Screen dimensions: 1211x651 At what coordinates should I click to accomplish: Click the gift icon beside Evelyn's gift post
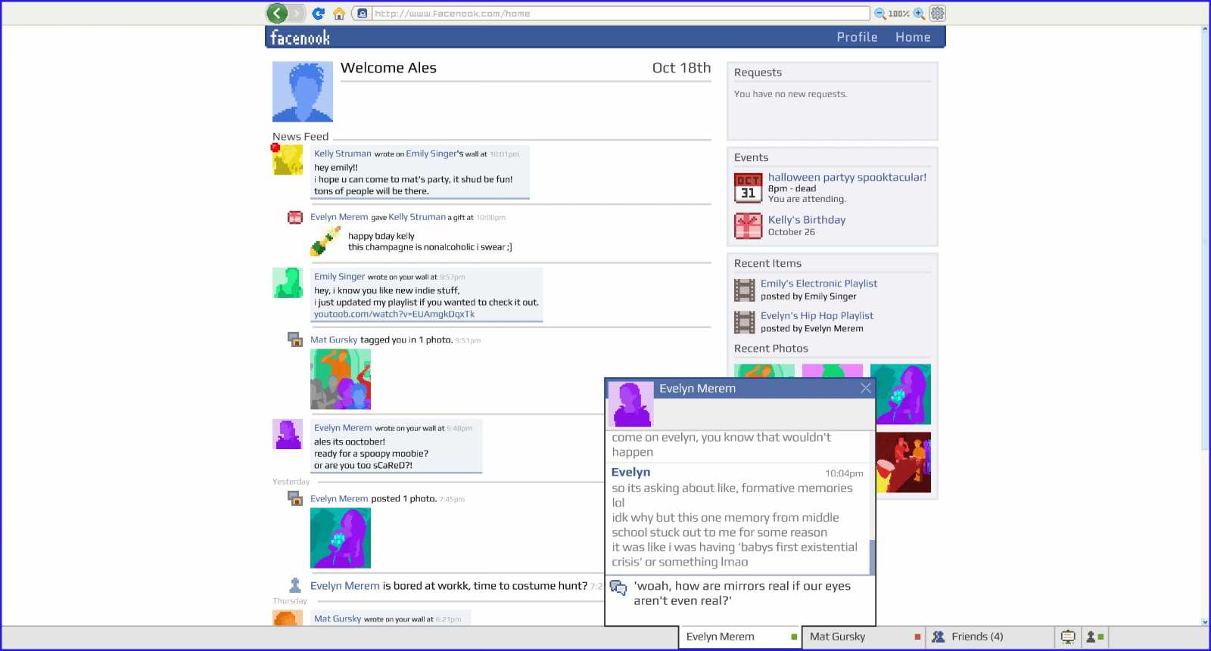tap(295, 218)
